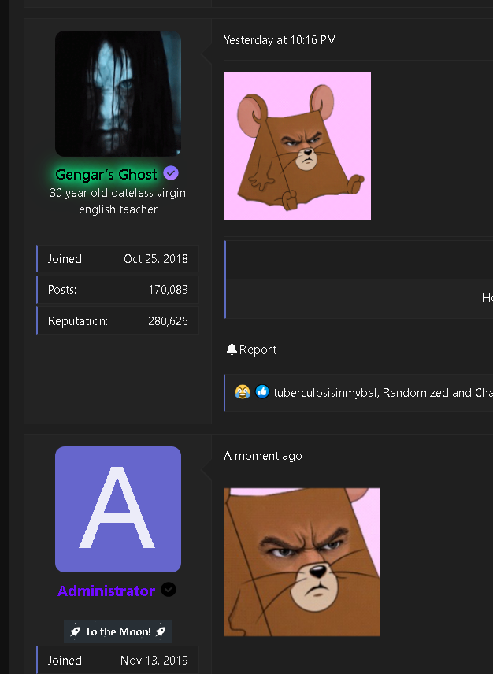Select the Reputation 280,626 value
493x674 pixels.
[x=168, y=321]
